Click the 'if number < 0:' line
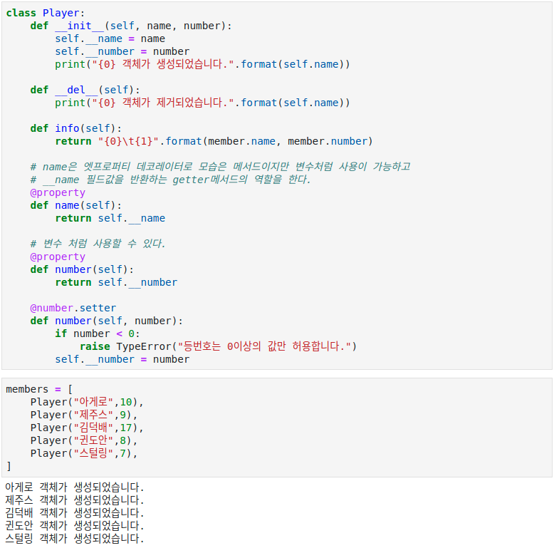This screenshot has width=554, height=548. pos(98,334)
